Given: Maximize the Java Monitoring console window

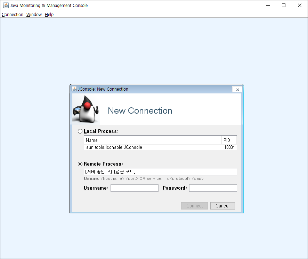Looking at the screenshot, I should 284,5.
